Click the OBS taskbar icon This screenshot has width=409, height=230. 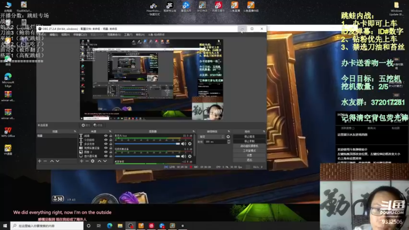pyautogui.click(x=130, y=225)
